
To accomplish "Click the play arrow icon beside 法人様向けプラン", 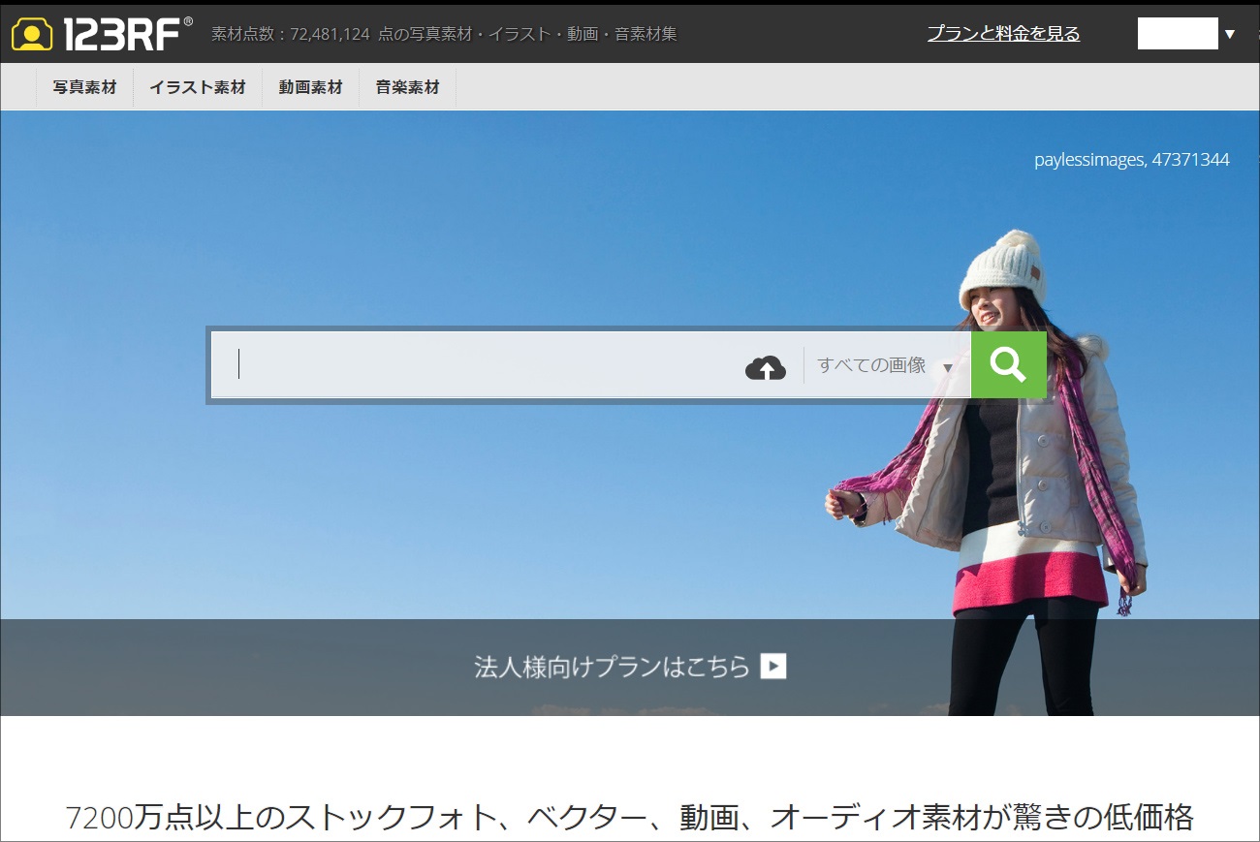I will (x=772, y=666).
